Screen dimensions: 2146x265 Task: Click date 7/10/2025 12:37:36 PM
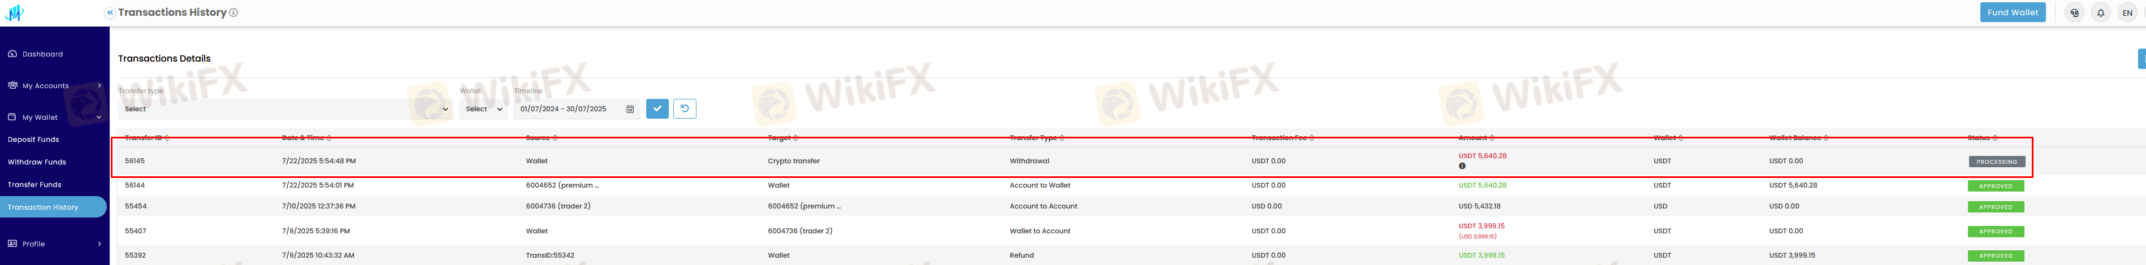pyautogui.click(x=318, y=206)
